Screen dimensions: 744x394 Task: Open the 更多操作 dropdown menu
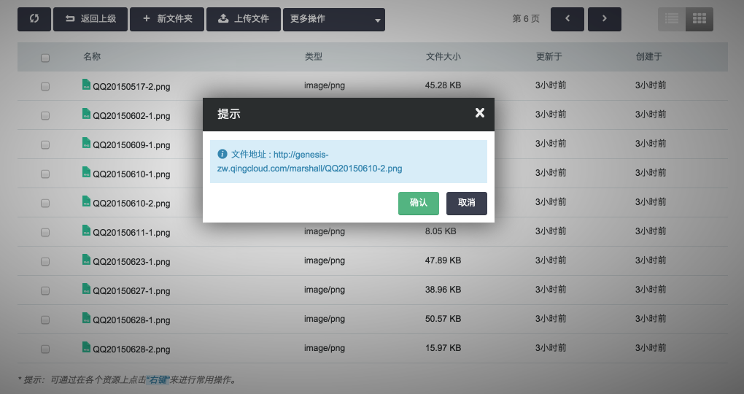tap(333, 19)
